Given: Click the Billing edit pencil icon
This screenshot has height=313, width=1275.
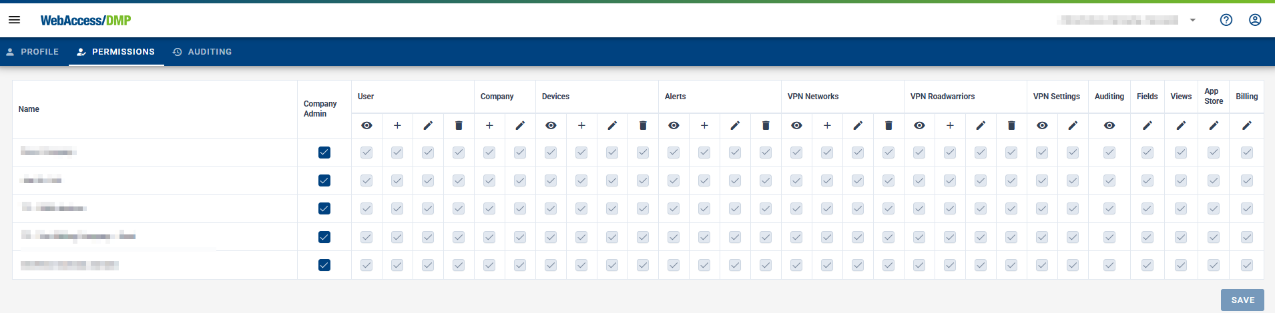Looking at the screenshot, I should point(1246,125).
